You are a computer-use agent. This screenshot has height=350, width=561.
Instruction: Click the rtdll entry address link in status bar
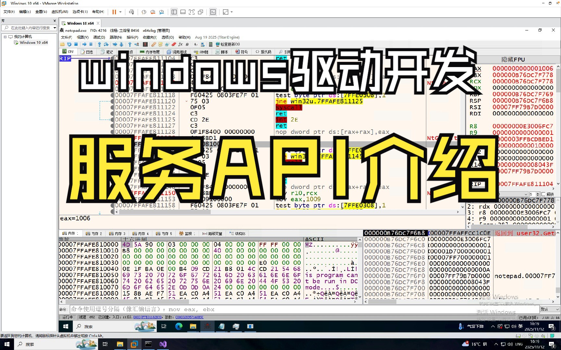147,317
